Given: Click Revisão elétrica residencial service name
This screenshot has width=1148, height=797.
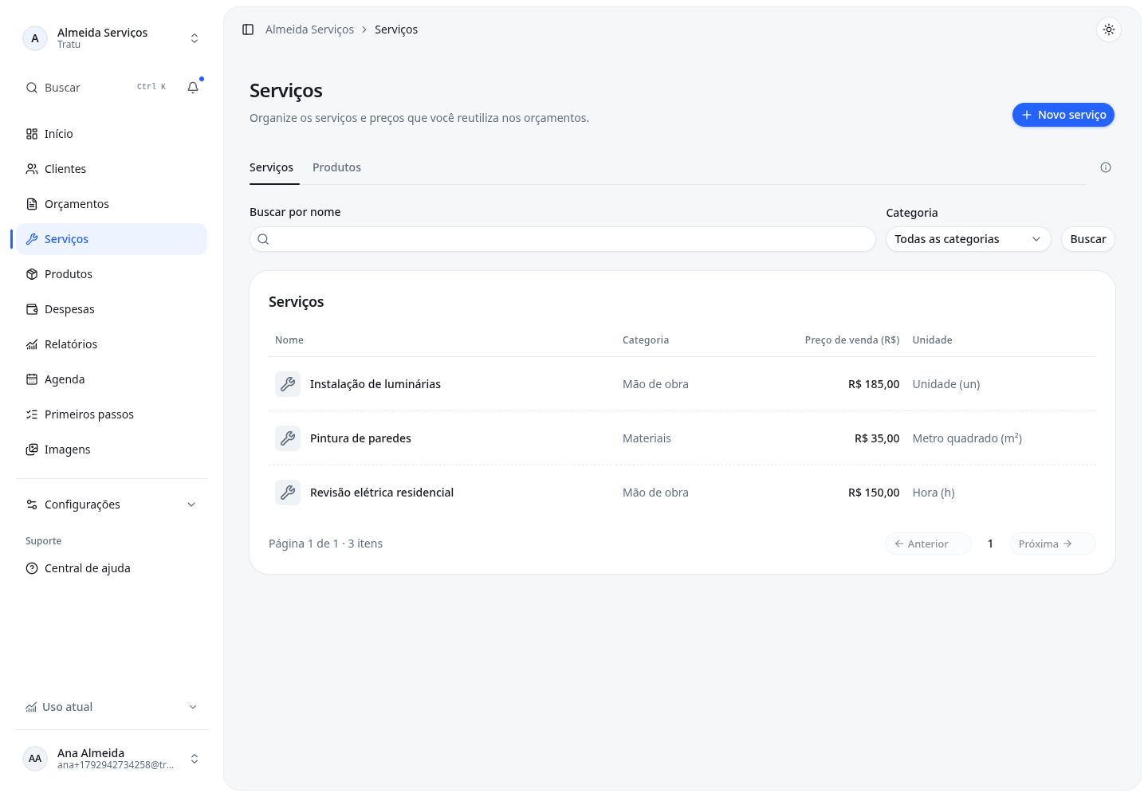Looking at the screenshot, I should (381, 493).
